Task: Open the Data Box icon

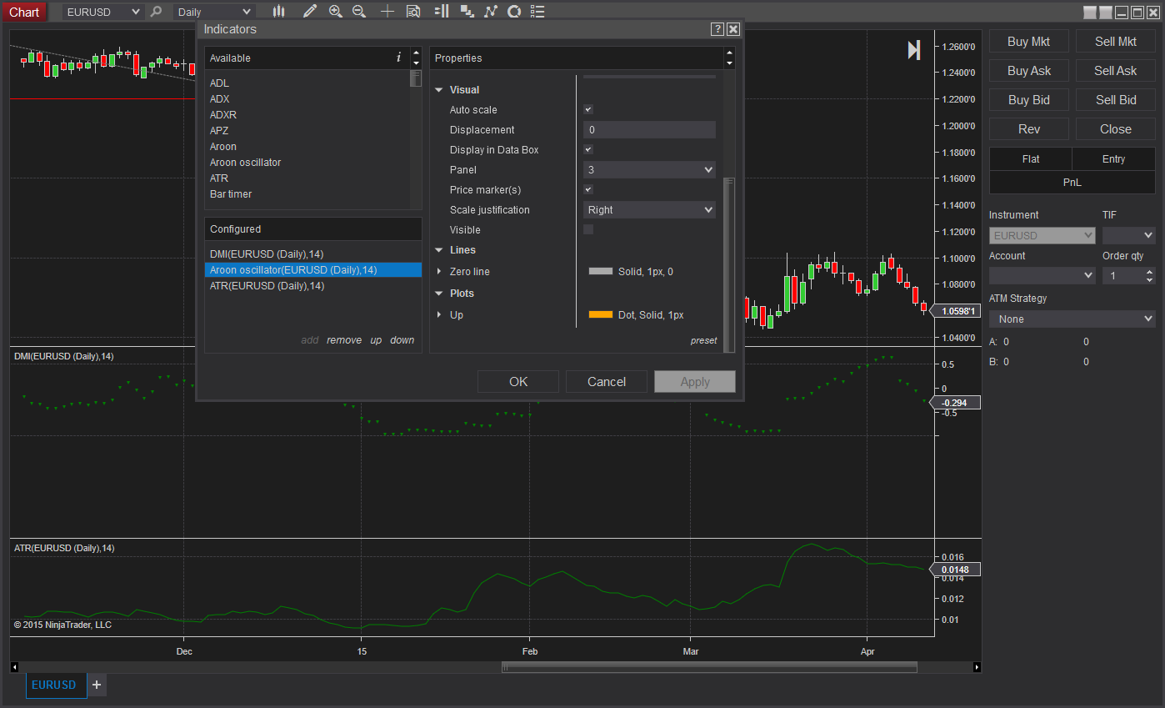Action: pos(413,12)
